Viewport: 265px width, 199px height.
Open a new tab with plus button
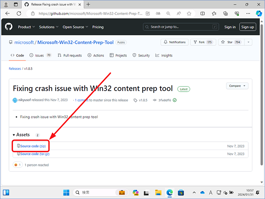[88, 4]
